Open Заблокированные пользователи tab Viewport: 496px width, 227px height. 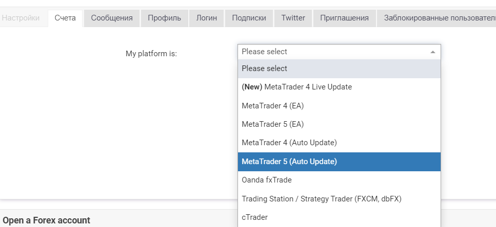point(437,18)
